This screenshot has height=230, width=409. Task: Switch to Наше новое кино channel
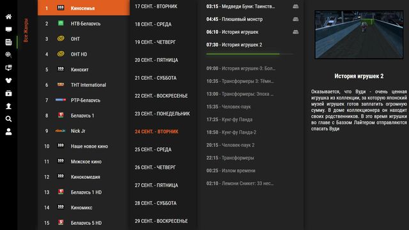pyautogui.click(x=84, y=146)
